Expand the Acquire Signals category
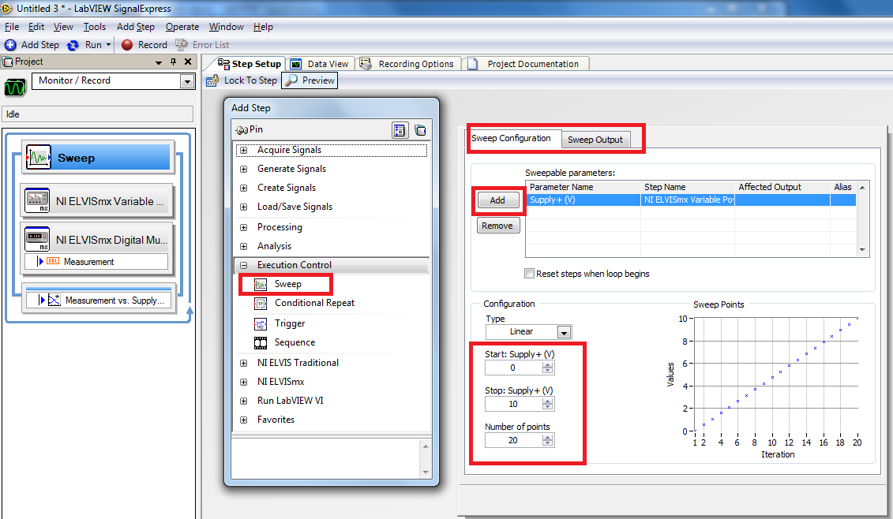This screenshot has height=519, width=893. tap(244, 150)
